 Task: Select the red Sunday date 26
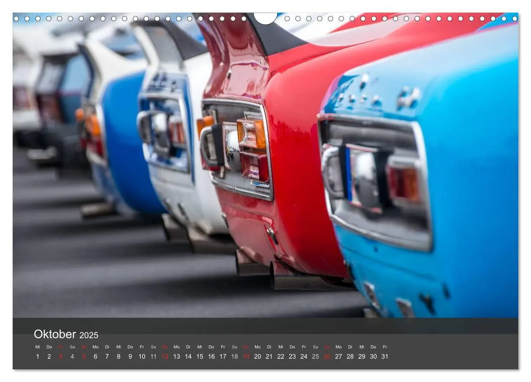point(327,356)
